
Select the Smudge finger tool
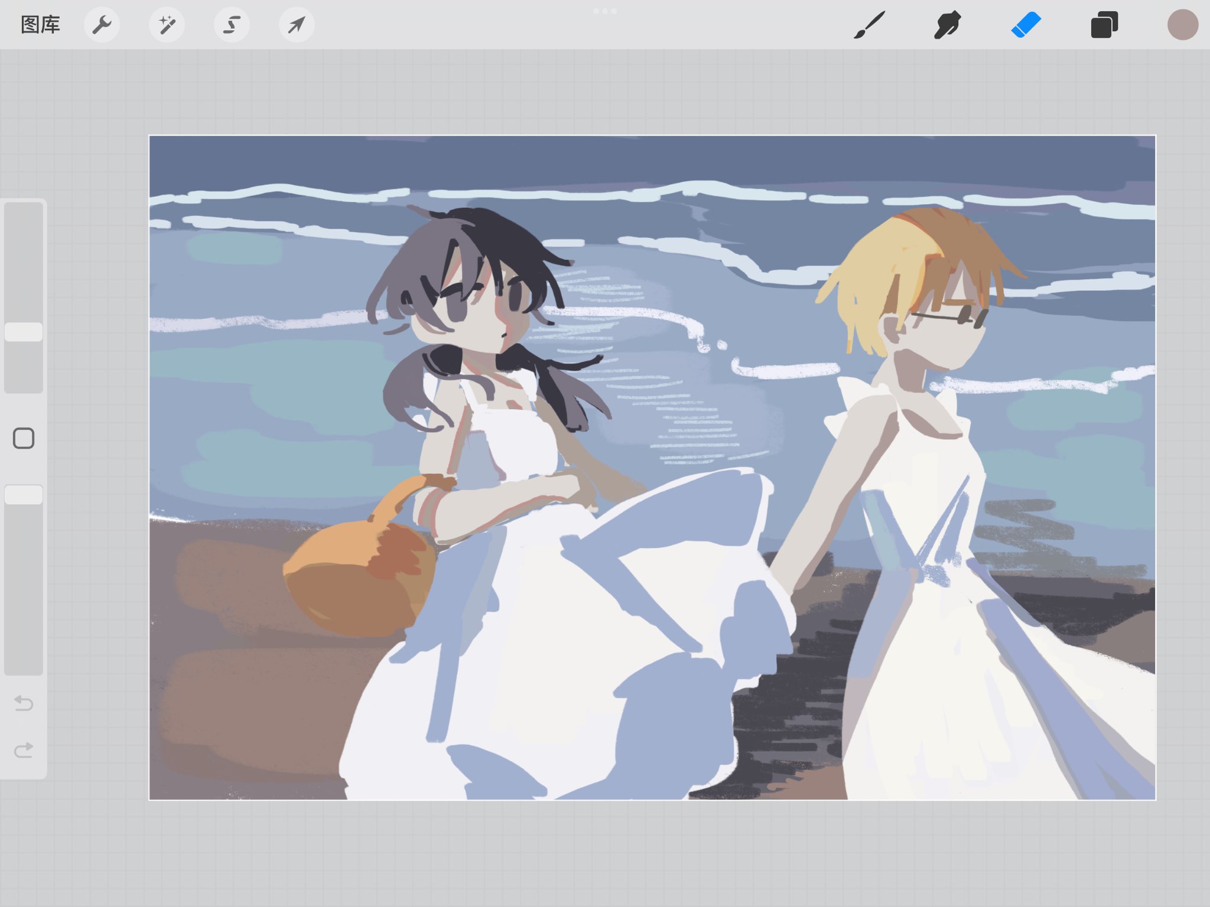[947, 25]
